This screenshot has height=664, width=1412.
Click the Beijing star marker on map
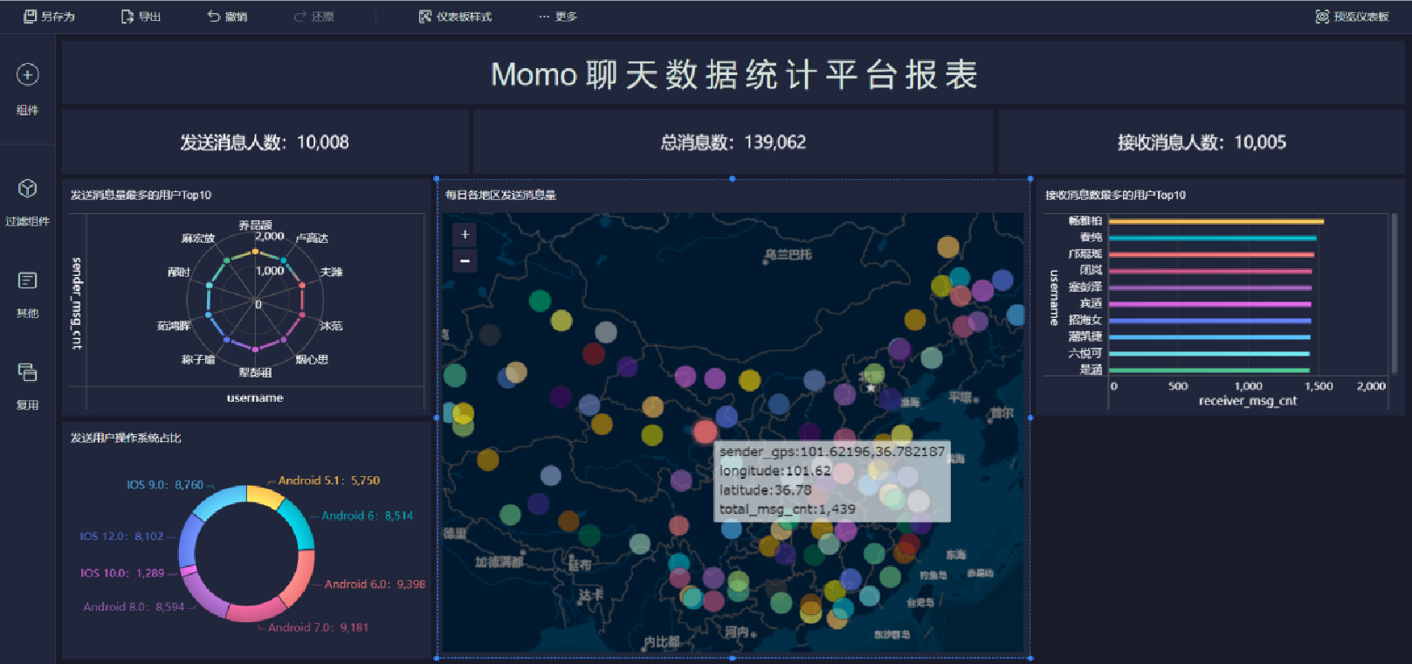pyautogui.click(x=871, y=388)
